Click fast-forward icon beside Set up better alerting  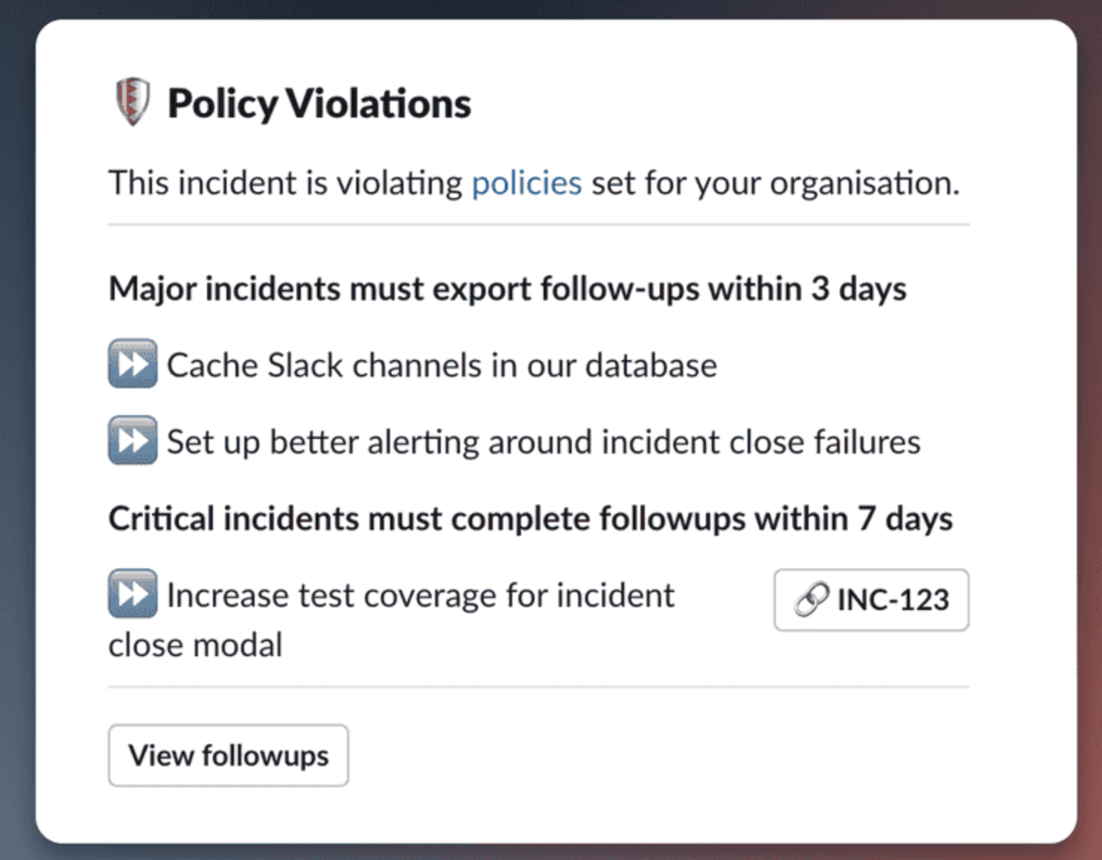pos(133,440)
